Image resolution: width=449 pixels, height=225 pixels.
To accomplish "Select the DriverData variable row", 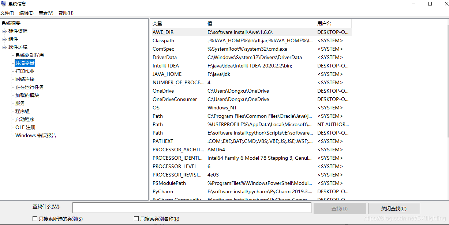I will (x=251, y=57).
